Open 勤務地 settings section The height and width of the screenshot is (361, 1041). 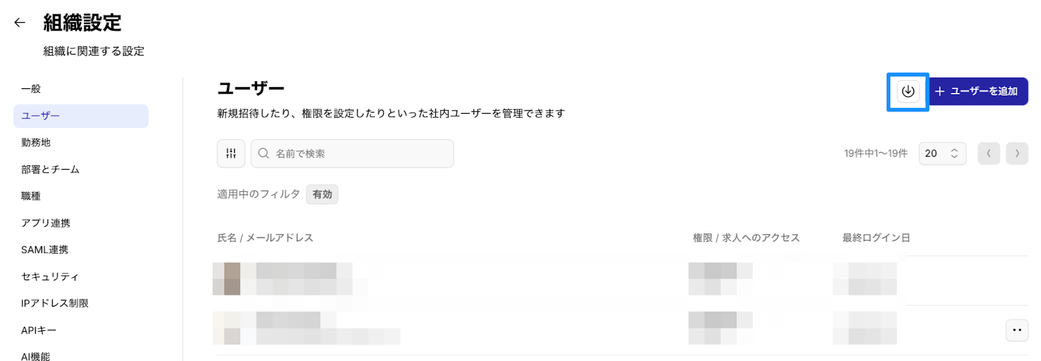pyautogui.click(x=36, y=142)
